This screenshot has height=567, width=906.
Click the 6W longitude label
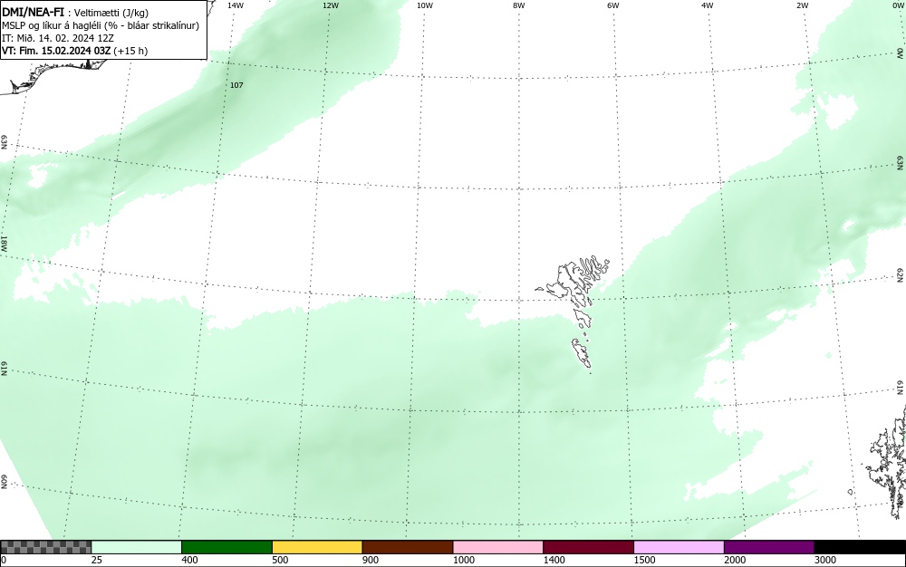(613, 5)
